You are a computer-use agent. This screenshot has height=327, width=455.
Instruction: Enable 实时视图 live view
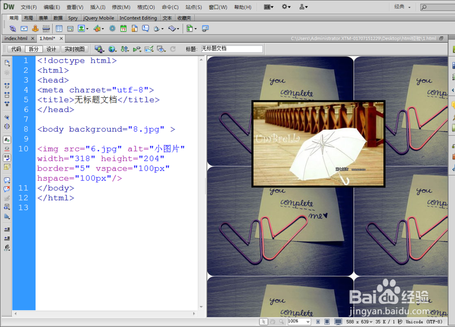(75, 49)
